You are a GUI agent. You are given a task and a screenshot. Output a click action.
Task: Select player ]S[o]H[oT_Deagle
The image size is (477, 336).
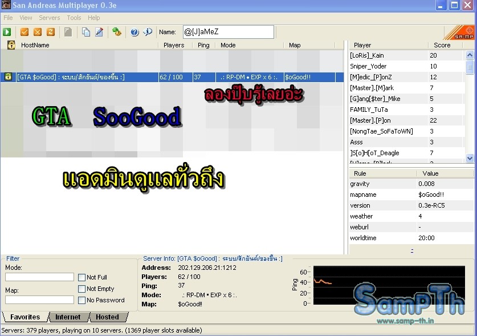pyautogui.click(x=407, y=153)
